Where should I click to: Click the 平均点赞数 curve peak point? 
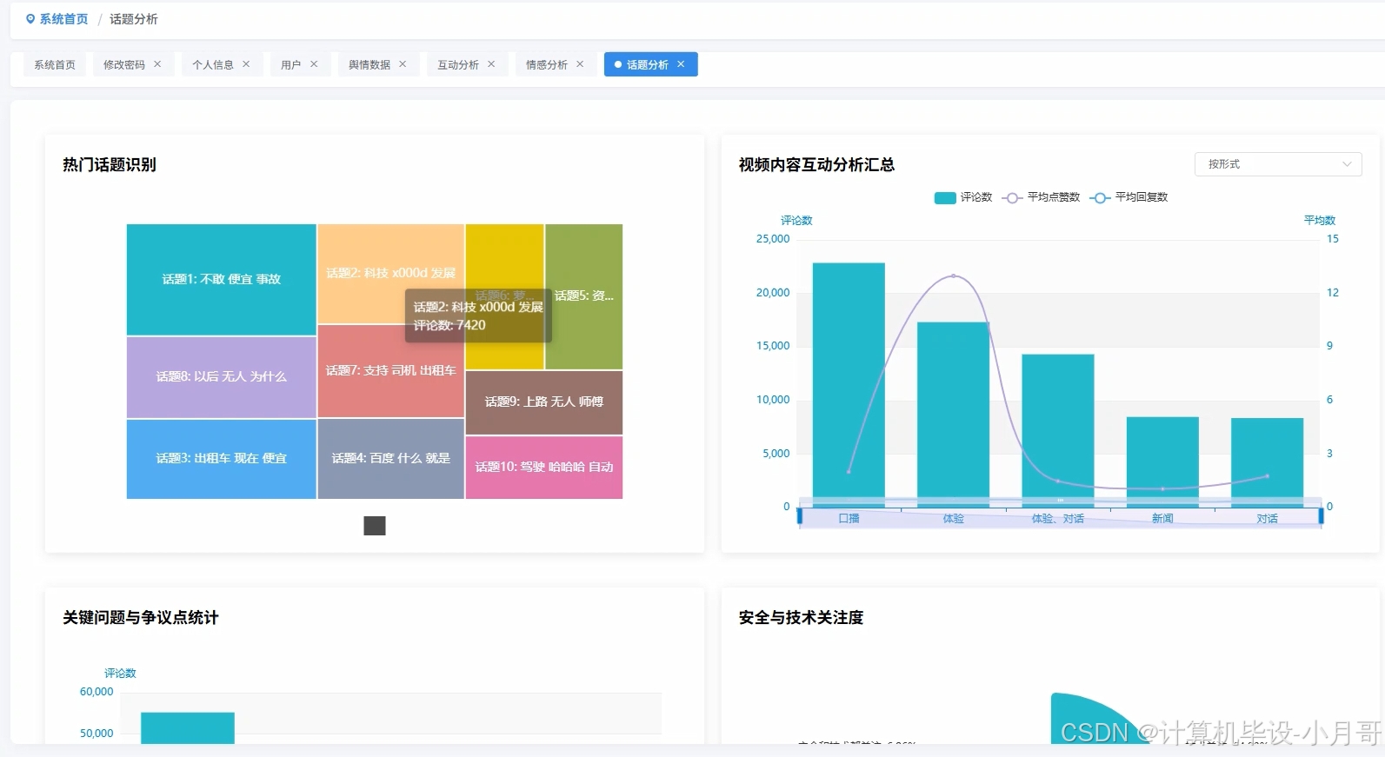(954, 276)
